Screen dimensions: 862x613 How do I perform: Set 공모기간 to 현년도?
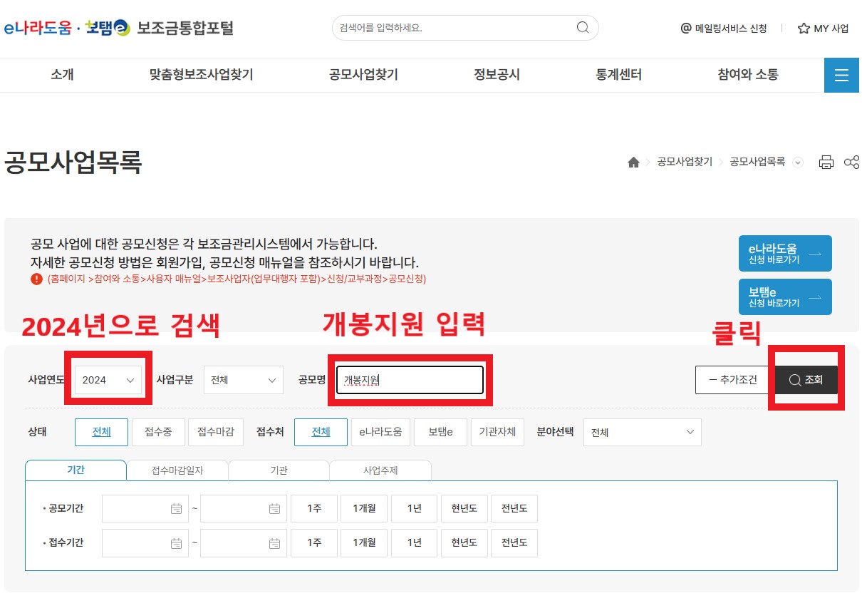coord(464,508)
